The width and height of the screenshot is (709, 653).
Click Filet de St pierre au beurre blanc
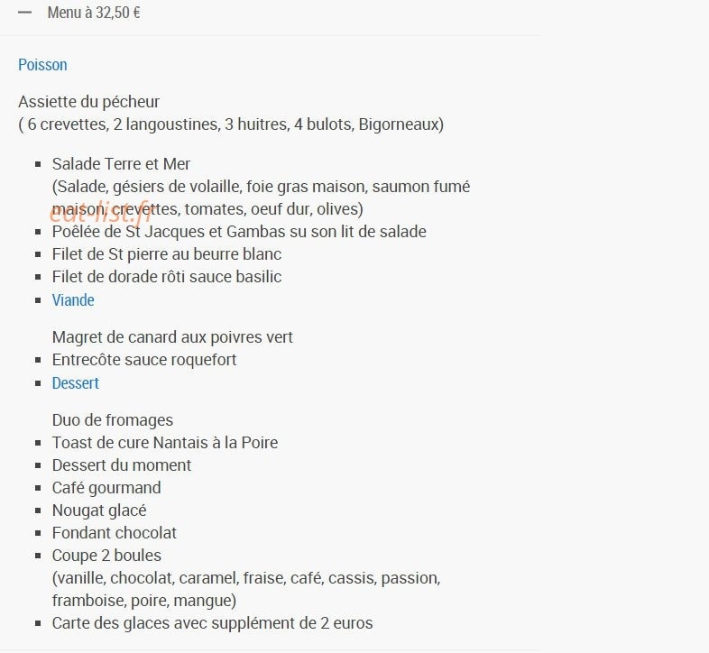(x=167, y=254)
